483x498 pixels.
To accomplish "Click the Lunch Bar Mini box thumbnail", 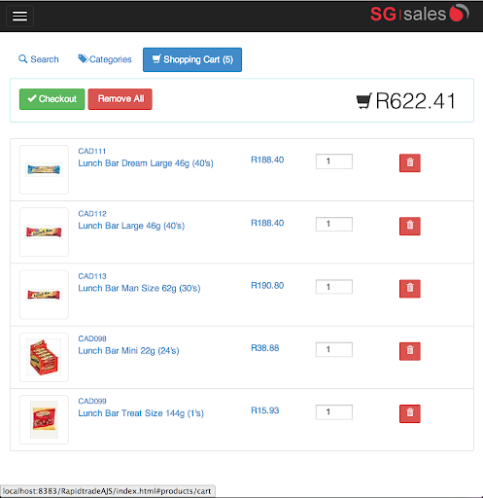I will 44,357.
